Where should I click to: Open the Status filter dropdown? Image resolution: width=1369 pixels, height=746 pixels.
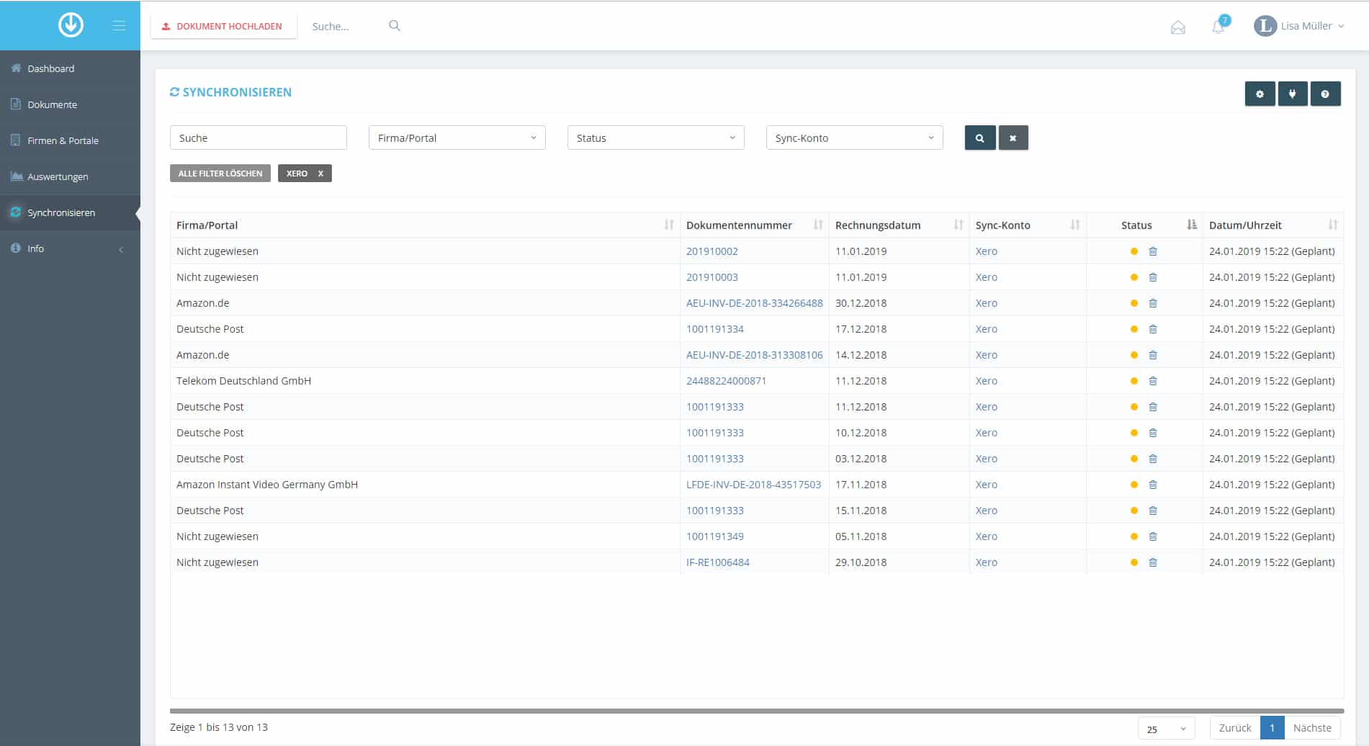pyautogui.click(x=656, y=138)
